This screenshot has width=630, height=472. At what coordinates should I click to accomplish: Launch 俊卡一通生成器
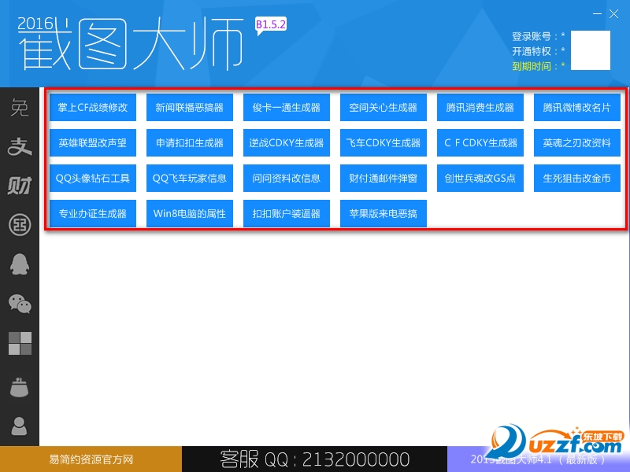click(x=287, y=107)
